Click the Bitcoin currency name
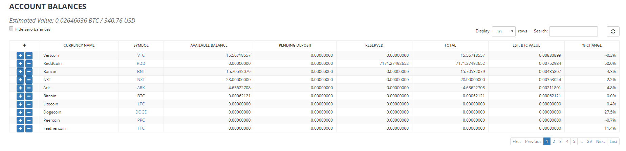 pyautogui.click(x=50, y=96)
